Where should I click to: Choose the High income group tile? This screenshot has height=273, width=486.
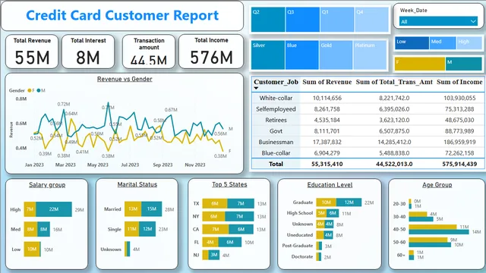469,43
